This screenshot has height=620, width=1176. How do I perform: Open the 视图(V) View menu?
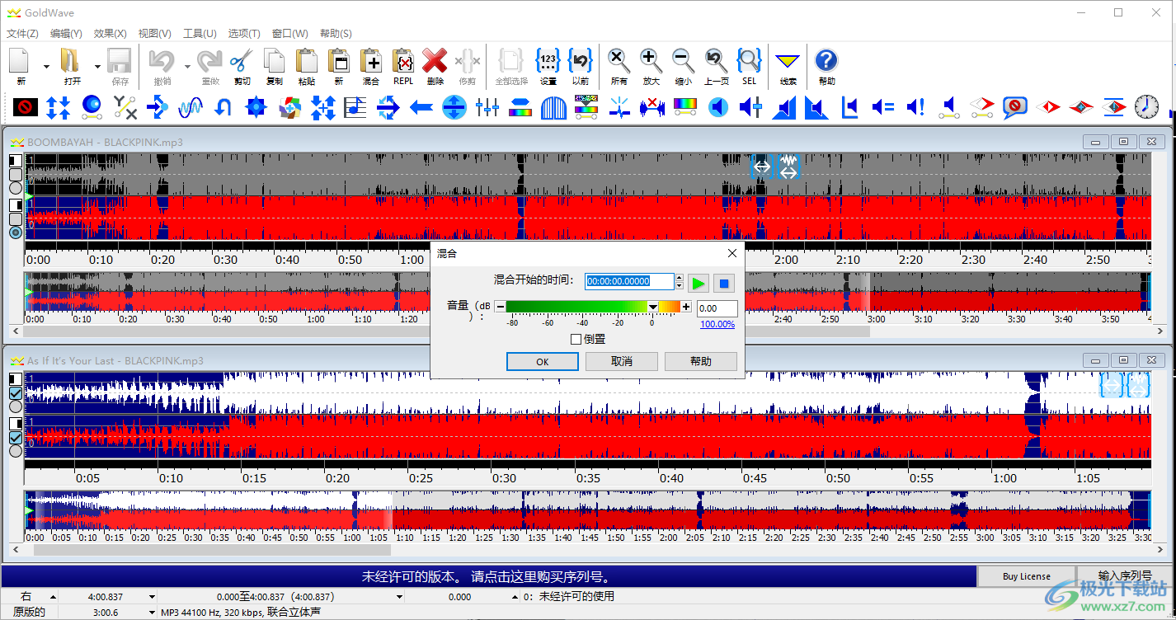(154, 34)
